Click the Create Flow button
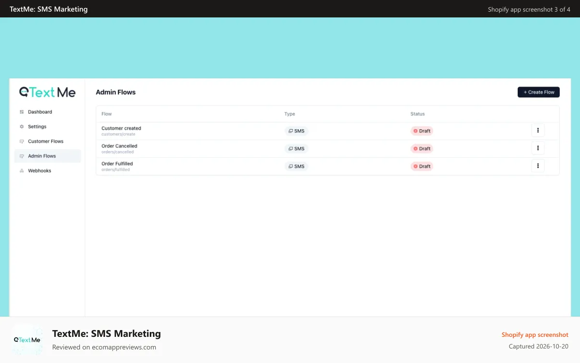Image resolution: width=580 pixels, height=363 pixels. coord(538,92)
